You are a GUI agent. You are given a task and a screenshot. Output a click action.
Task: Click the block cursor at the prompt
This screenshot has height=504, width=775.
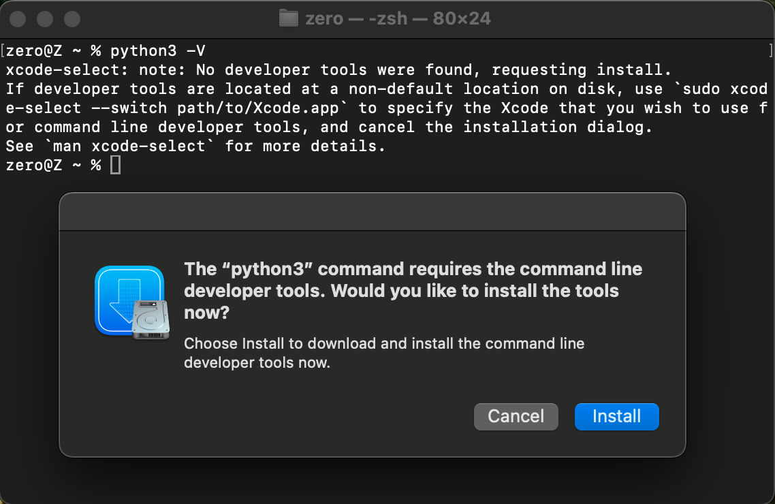coord(115,165)
